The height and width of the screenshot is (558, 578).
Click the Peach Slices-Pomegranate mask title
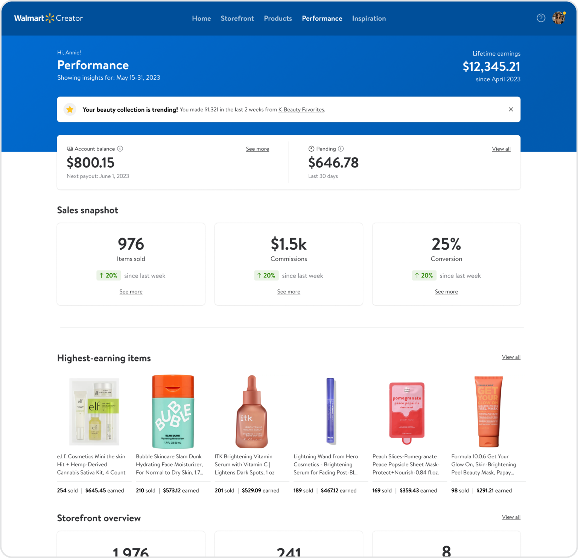coord(406,464)
